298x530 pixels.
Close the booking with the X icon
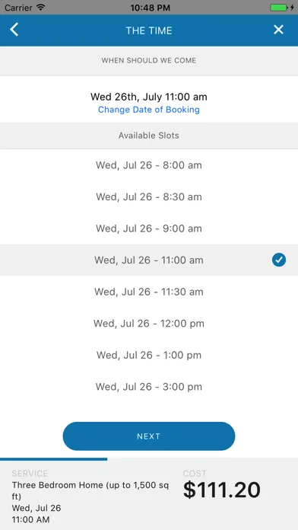tap(278, 30)
